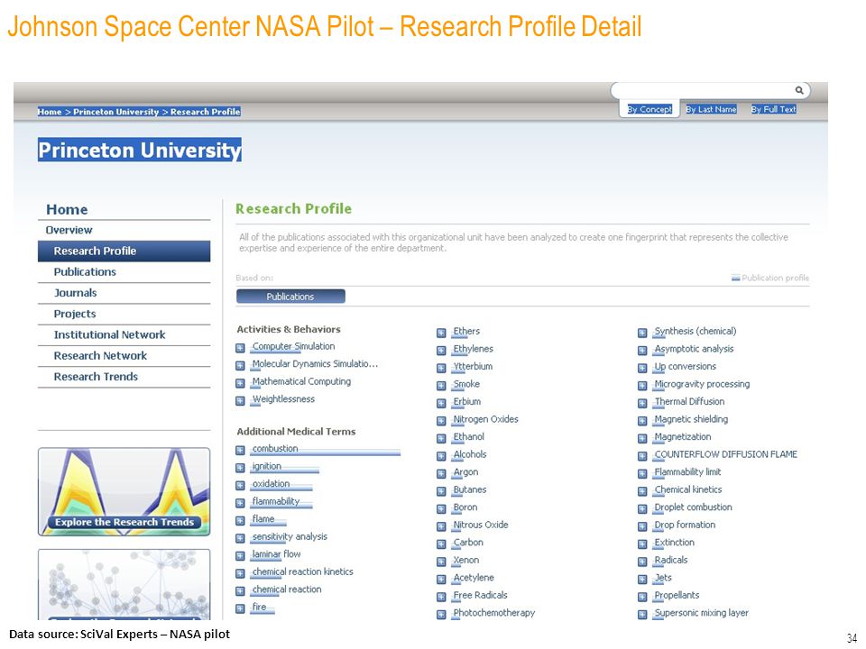Image resolution: width=866 pixels, height=649 pixels.
Task: Click the Home sidebar heading
Action: pyautogui.click(x=67, y=210)
